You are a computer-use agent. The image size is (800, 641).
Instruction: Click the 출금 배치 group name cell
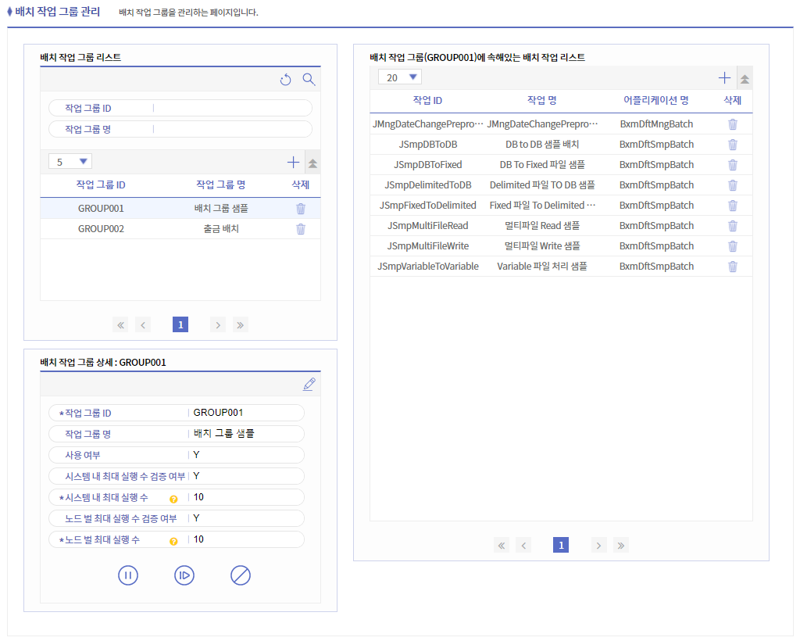point(221,228)
